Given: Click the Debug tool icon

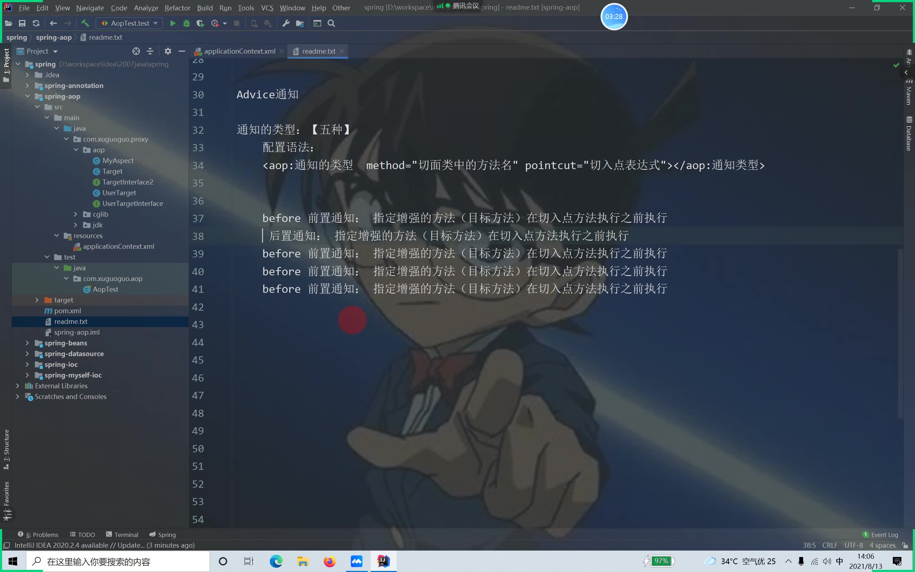Looking at the screenshot, I should coord(186,23).
